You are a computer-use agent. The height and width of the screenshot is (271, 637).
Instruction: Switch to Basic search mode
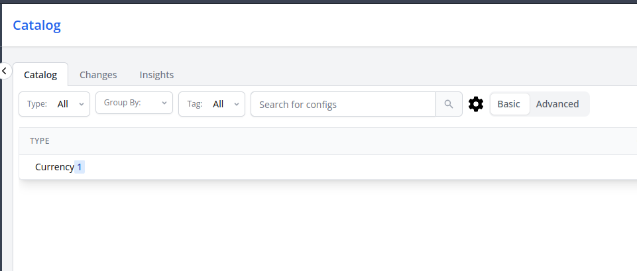509,104
